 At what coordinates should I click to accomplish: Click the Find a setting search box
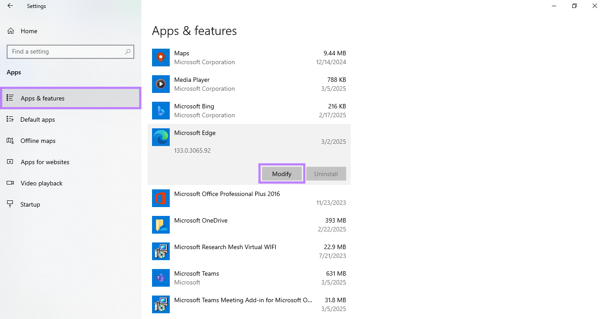[70, 51]
